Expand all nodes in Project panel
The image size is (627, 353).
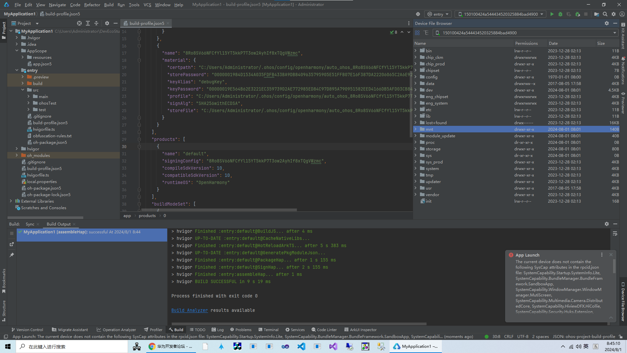(x=88, y=23)
